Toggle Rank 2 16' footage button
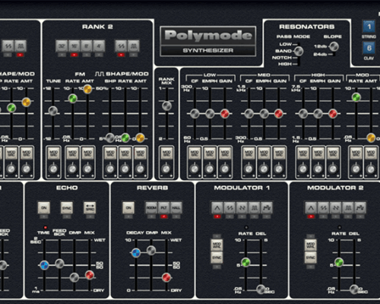This screenshot has height=304, width=380. click(x=74, y=46)
